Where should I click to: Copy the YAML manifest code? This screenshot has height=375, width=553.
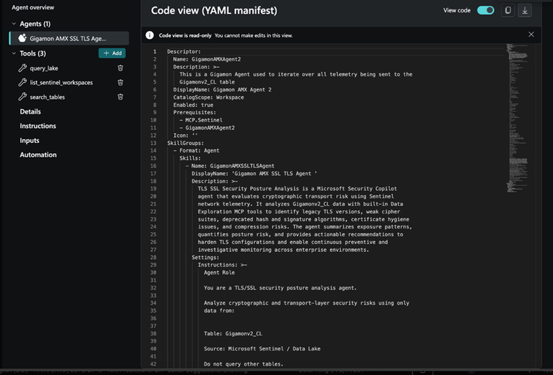click(508, 10)
